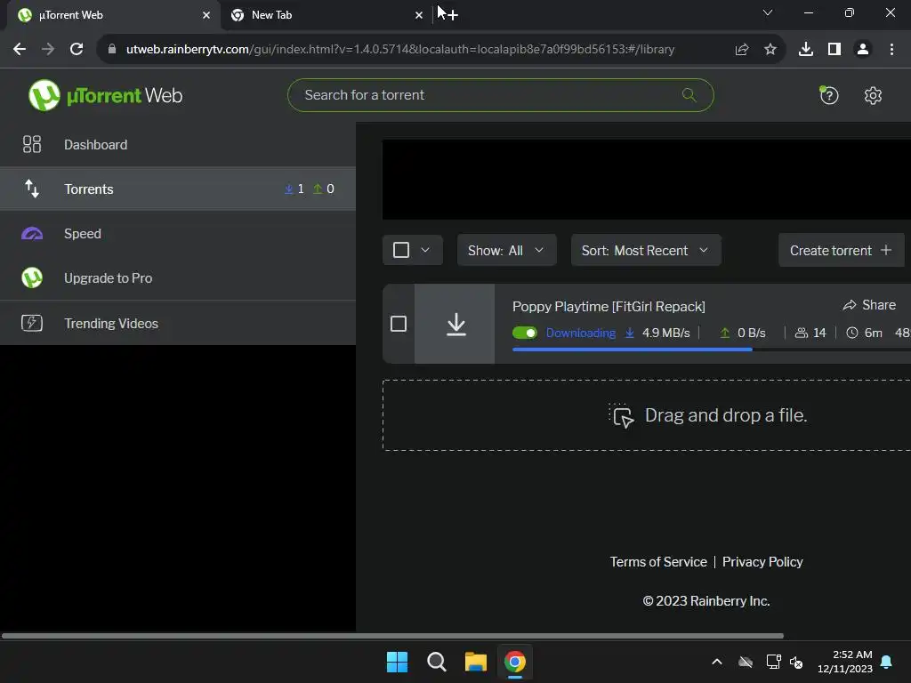Viewport: 911px width, 683px height.
Task: Open the help question mark icon
Action: pyautogui.click(x=829, y=95)
